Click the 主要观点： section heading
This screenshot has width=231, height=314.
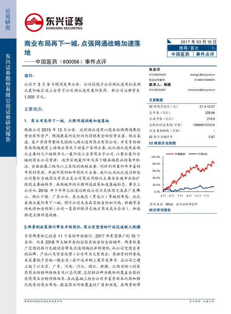34,109
